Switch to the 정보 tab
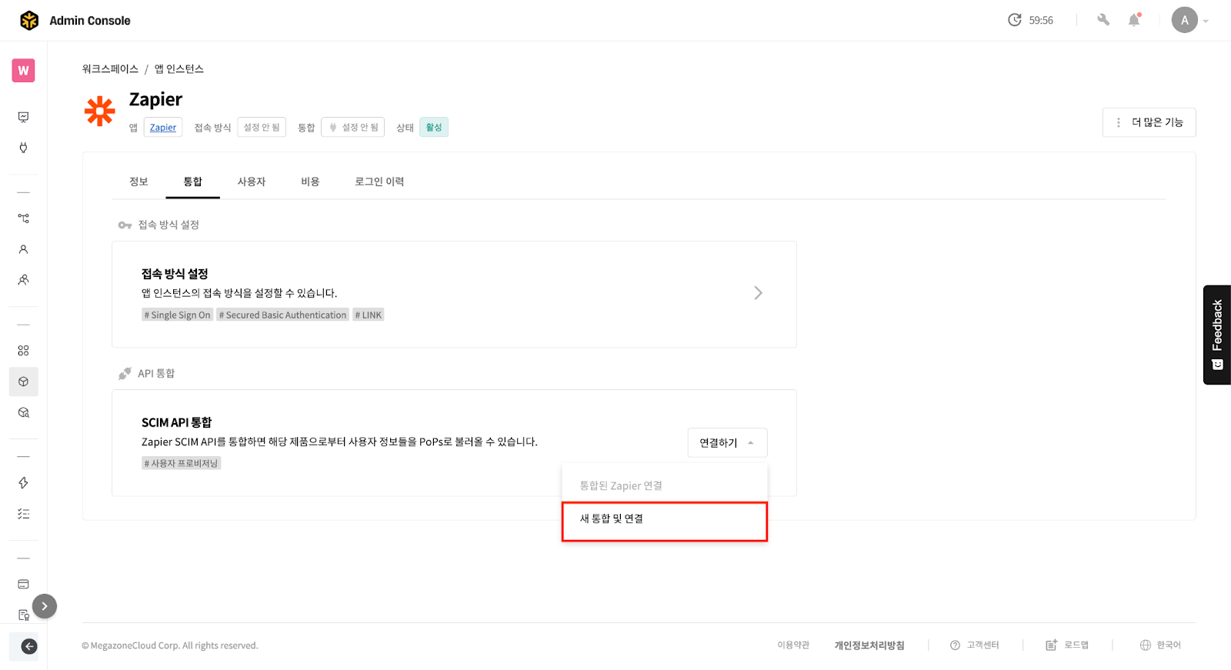 [x=138, y=182]
